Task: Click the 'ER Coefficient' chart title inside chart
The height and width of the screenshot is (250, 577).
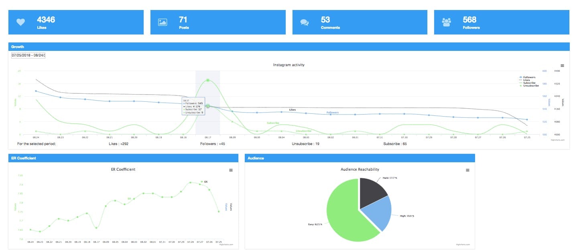Action: click(x=123, y=169)
